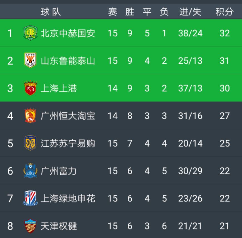This screenshot has width=242, height=238.
Task: Click the Jiangsu Suning crest
Action: (x=30, y=143)
